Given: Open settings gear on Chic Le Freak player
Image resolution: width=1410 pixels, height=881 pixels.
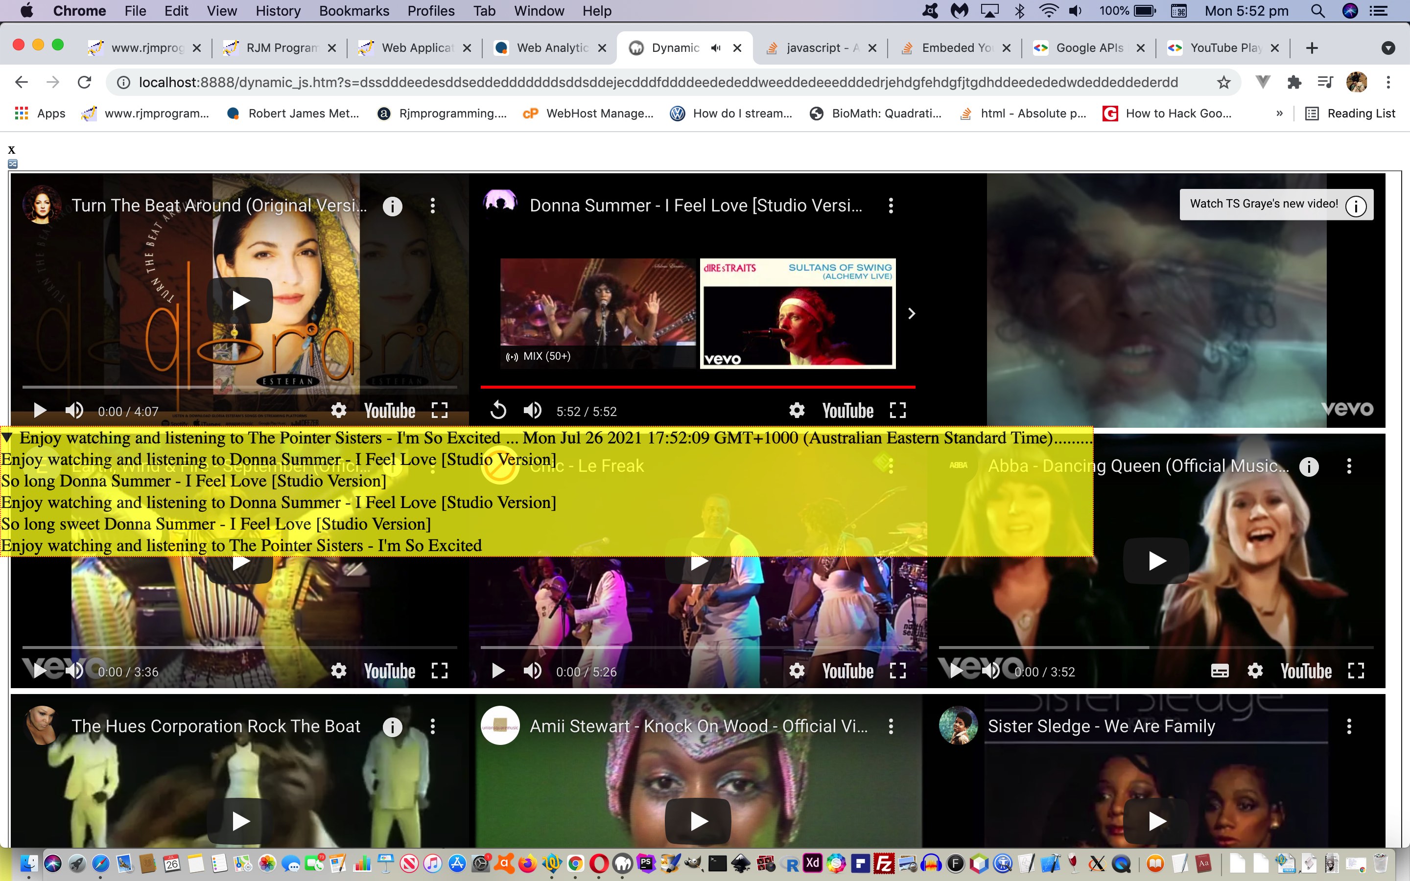Looking at the screenshot, I should click(797, 671).
